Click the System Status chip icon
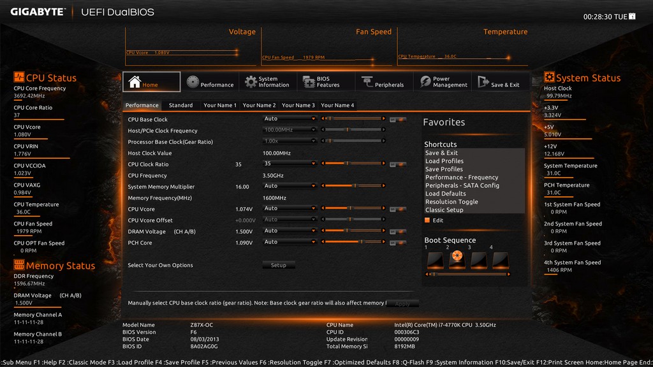This screenshot has width=653, height=367. click(549, 77)
